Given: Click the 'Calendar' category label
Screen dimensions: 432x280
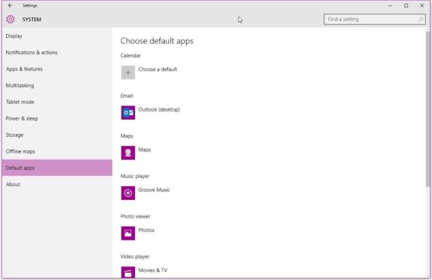Looking at the screenshot, I should pos(130,55).
